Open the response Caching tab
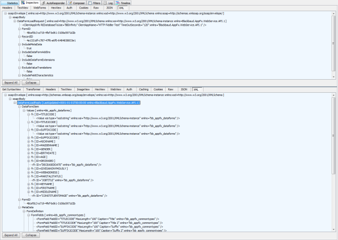The image size is (338, 240). pyautogui.click(x=143, y=89)
